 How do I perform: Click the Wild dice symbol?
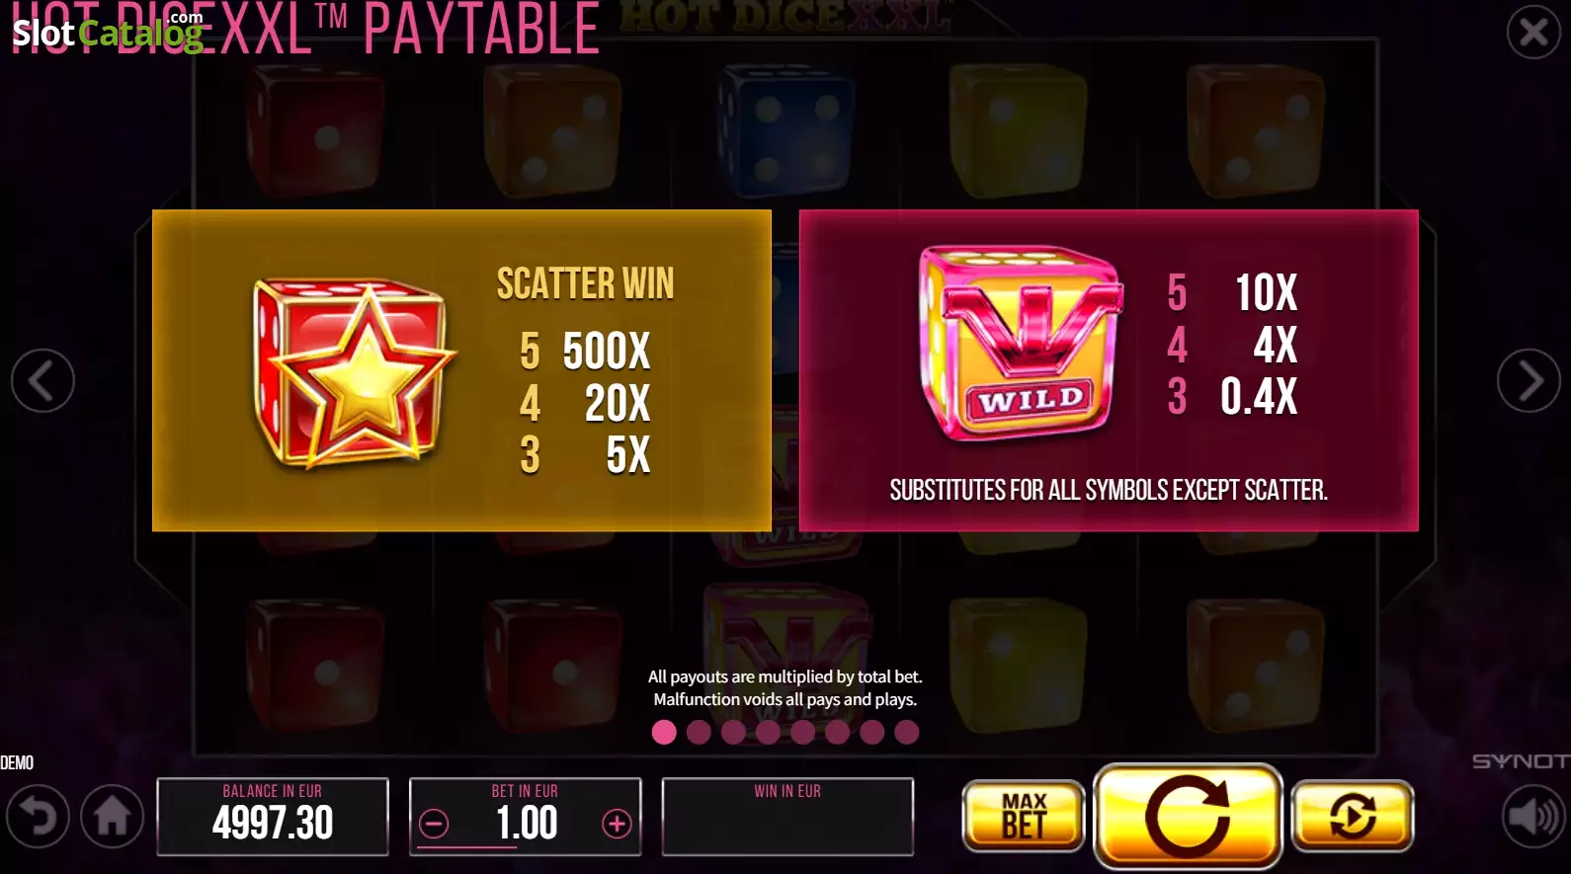click(1021, 343)
